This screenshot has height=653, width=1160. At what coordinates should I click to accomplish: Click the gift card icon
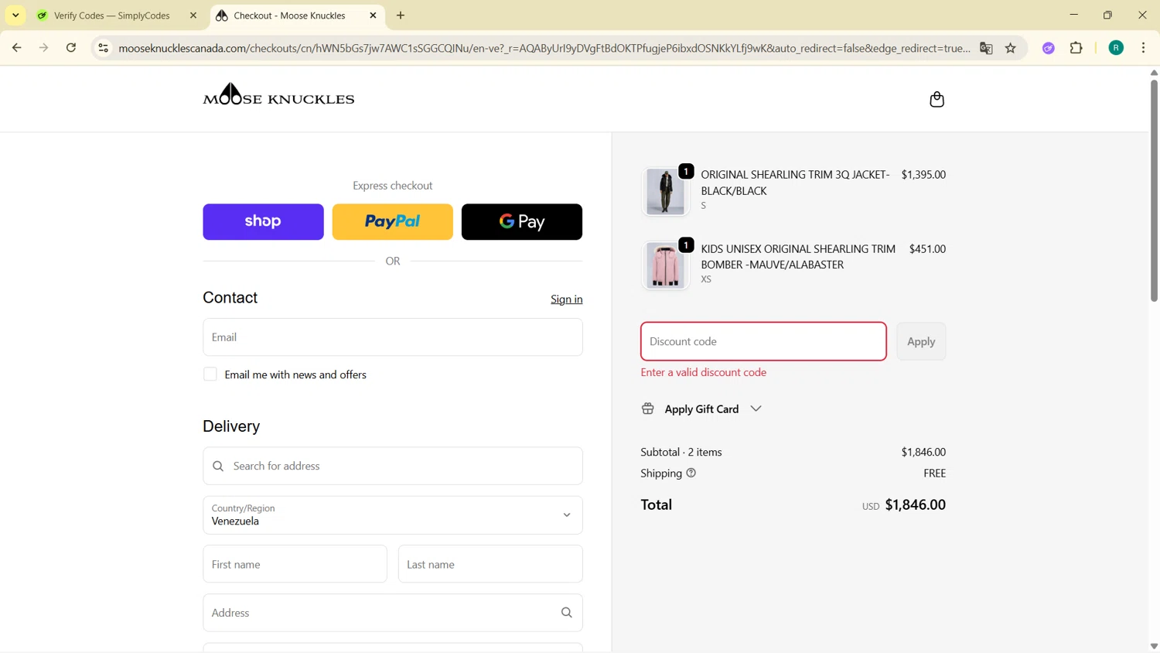[648, 409]
